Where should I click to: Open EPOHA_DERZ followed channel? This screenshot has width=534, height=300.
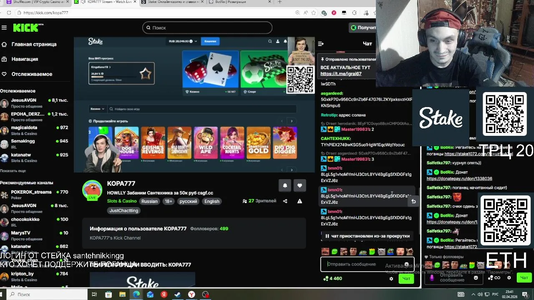35,117
